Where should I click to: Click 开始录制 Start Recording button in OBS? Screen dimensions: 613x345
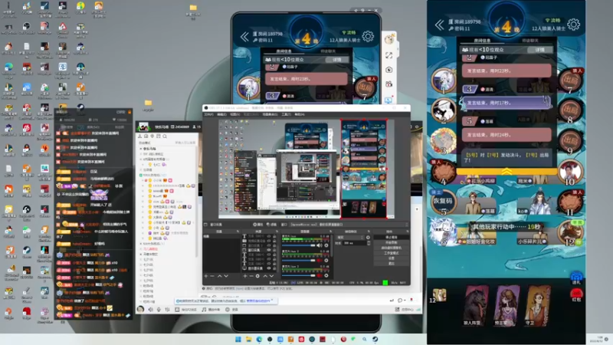[392, 242]
